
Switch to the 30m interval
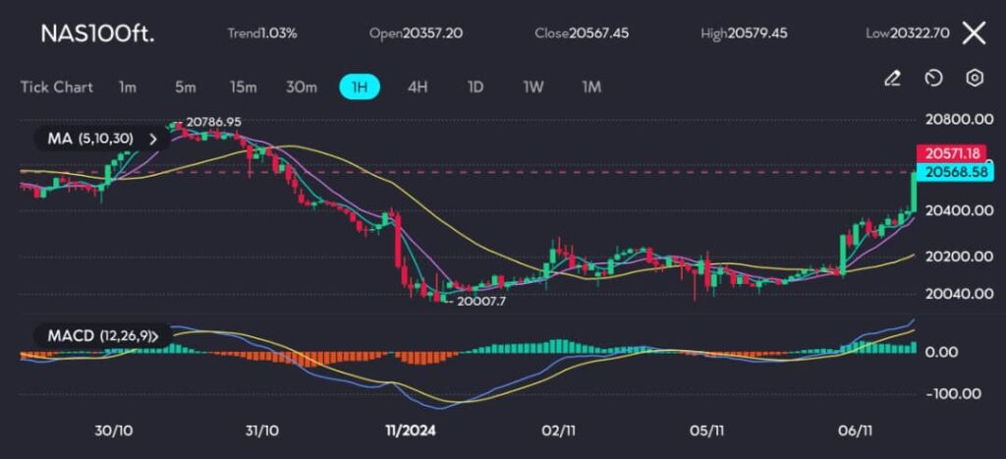click(302, 86)
